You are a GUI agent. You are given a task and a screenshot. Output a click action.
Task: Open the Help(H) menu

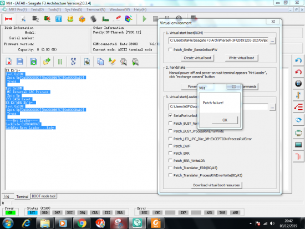140,9
